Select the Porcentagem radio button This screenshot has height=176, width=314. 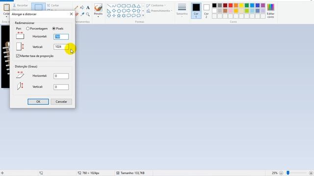[x=28, y=28]
